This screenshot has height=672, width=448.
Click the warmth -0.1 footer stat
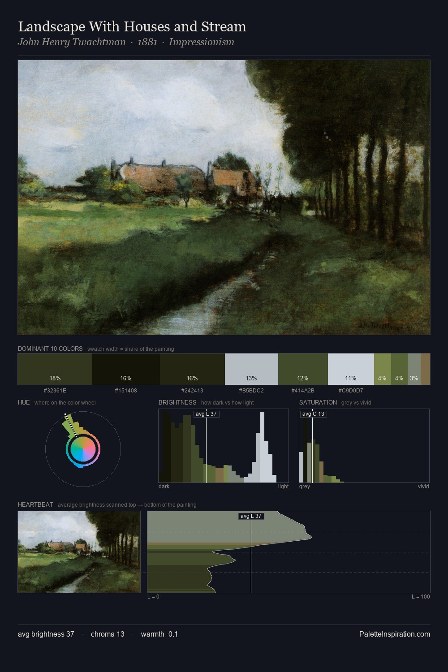159,634
